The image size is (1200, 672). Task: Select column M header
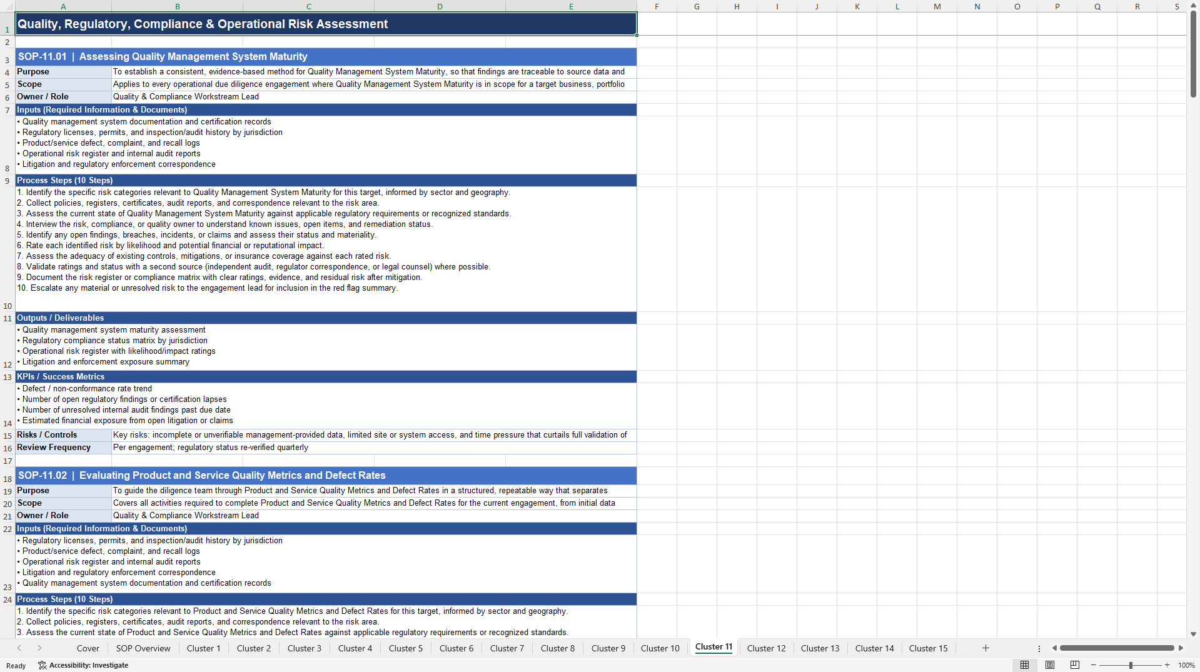click(937, 6)
